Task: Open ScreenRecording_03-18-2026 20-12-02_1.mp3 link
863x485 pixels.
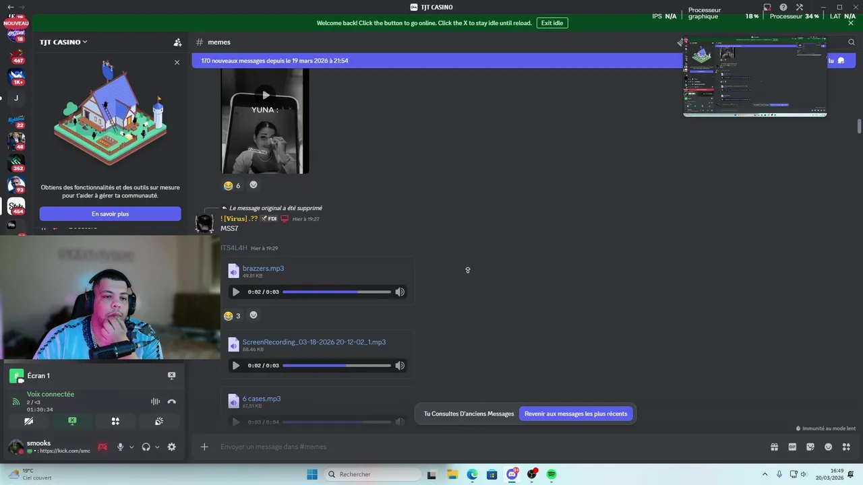Action: coord(314,342)
